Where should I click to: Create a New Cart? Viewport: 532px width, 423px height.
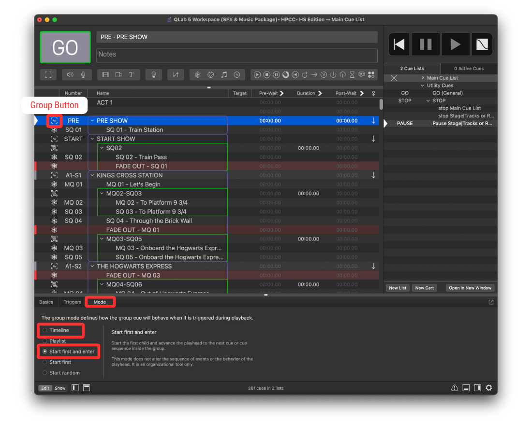click(x=424, y=287)
